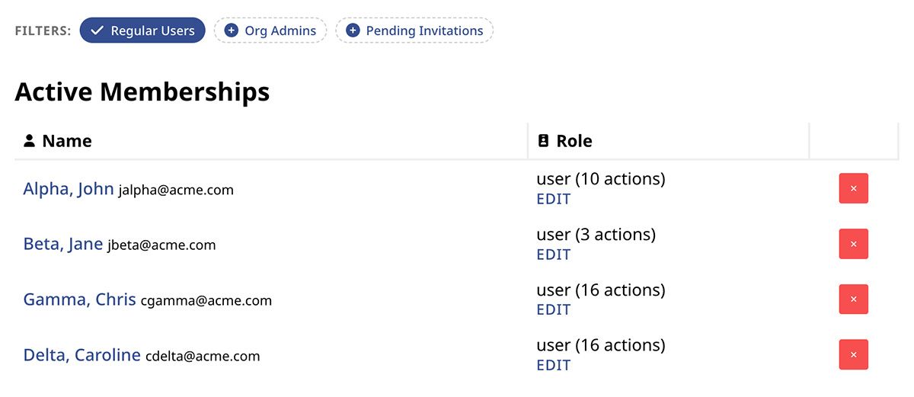Edit the role for Jane Beta
Image resolution: width=914 pixels, height=397 pixels.
tap(553, 255)
